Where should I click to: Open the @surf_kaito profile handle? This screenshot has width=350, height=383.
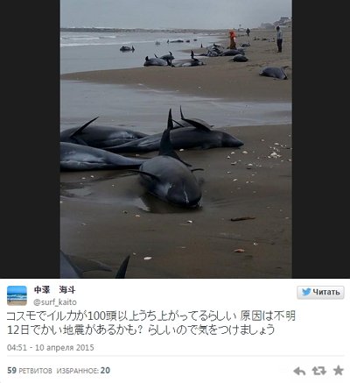[x=55, y=302]
